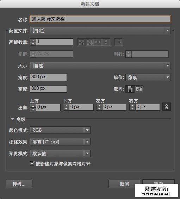Select arrange by column artboard icon
This screenshot has width=180, height=199.
coord(106,42)
